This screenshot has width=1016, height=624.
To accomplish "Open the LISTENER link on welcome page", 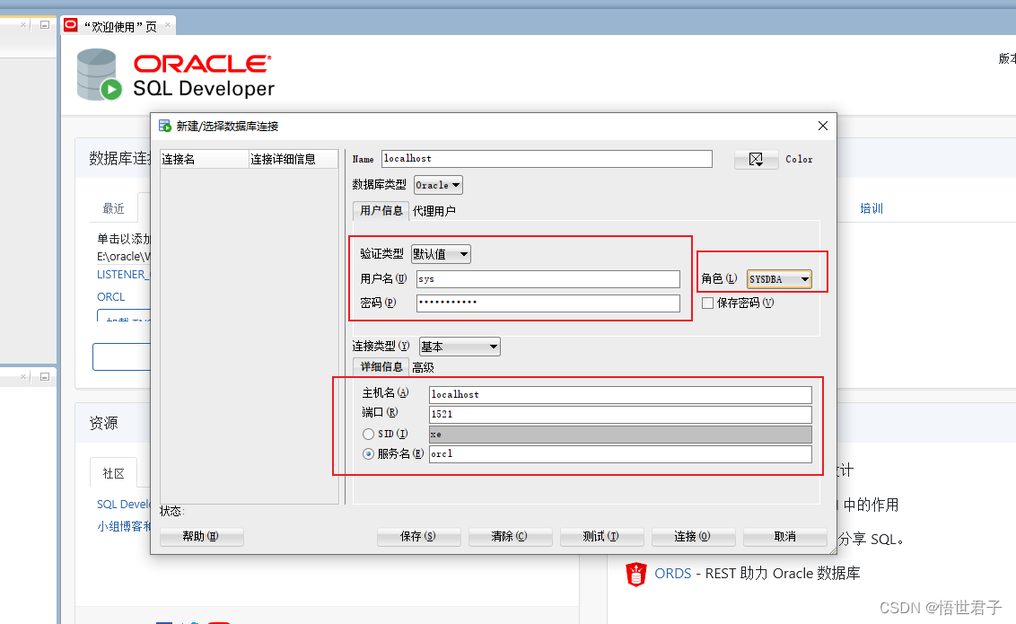I will pyautogui.click(x=123, y=275).
